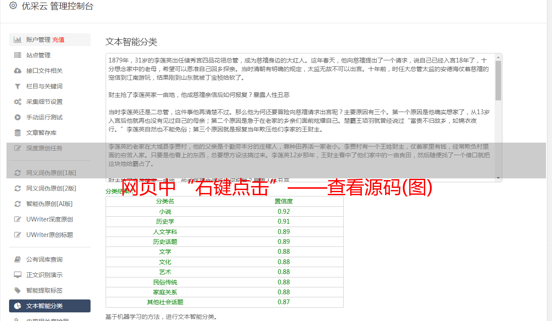Select 手动运行测试 in sidebar
552x321 pixels.
coord(50,117)
